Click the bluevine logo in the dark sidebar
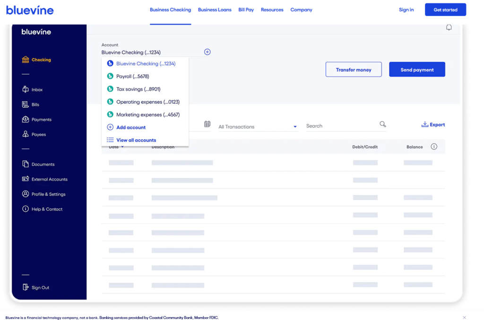Image resolution: width=484 pixels, height=320 pixels. [x=36, y=32]
